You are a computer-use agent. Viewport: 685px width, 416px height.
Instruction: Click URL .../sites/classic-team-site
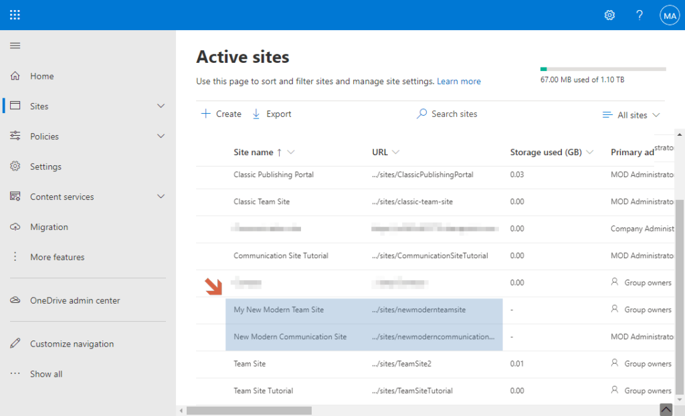(x=412, y=201)
